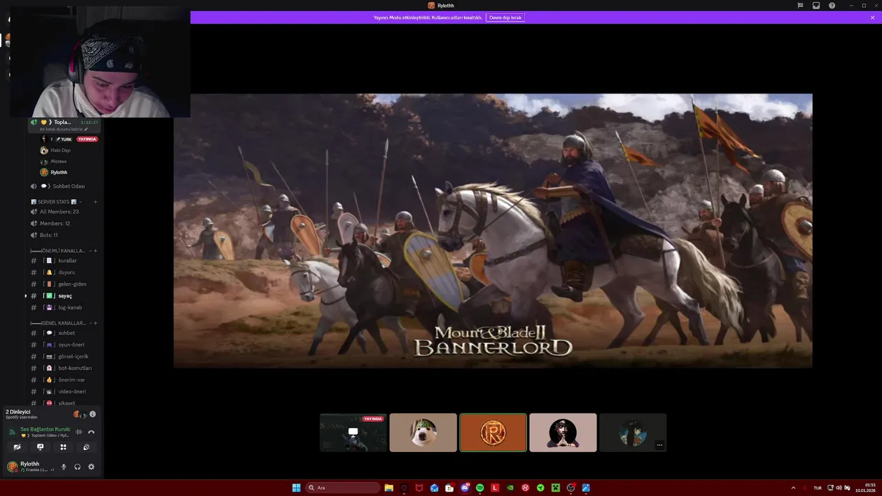The image size is (882, 496).
Task: Click the flag icon in title bar
Action: pos(800,6)
